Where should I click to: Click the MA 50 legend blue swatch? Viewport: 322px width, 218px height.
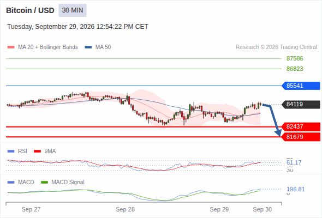[x=88, y=47]
